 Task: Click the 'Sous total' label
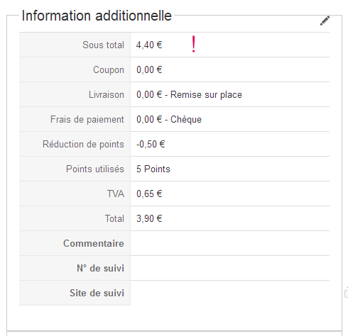pyautogui.click(x=103, y=45)
